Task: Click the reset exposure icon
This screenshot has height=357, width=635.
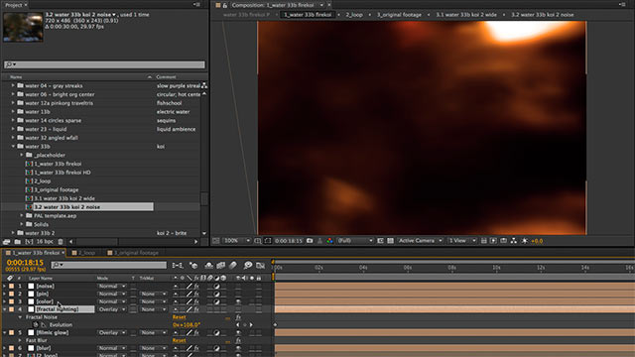Action: pyautogui.click(x=525, y=240)
